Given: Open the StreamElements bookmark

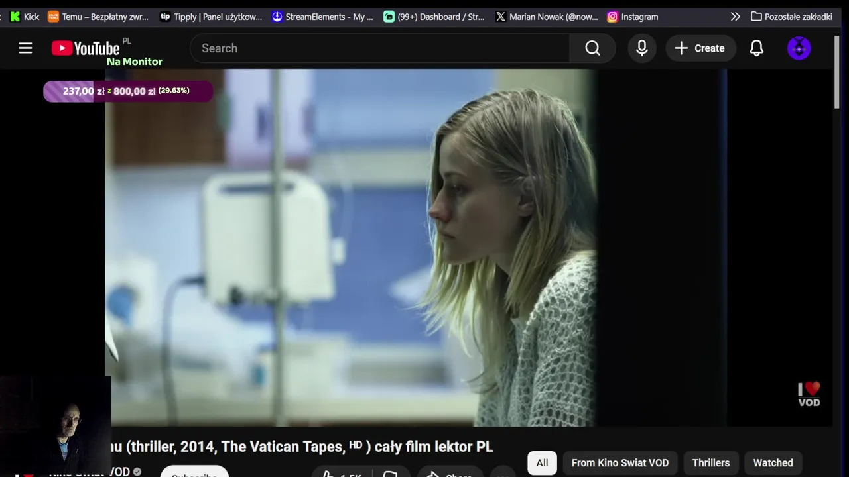Looking at the screenshot, I should [x=323, y=17].
